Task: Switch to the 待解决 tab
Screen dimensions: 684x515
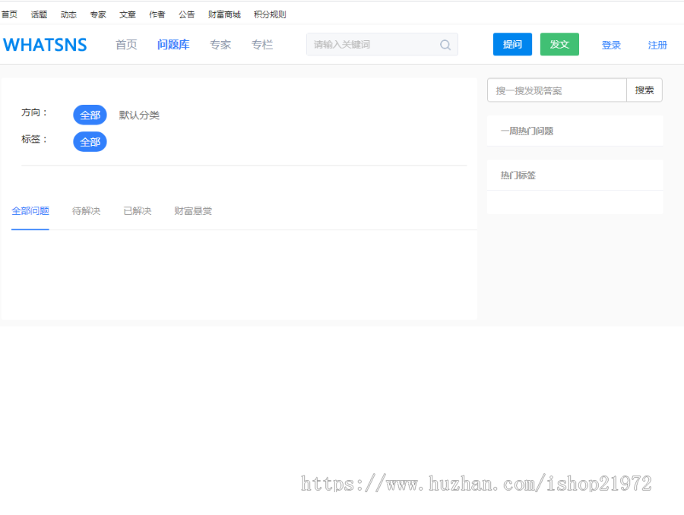Action: tap(87, 210)
